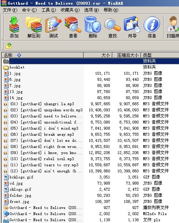Screen dimensions: 179x223
Task: Select the cd.jpg file icon
Action: pyautogui.click(x=6, y=183)
